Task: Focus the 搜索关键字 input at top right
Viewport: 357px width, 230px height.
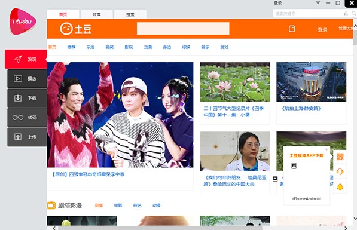Action: (307, 13)
